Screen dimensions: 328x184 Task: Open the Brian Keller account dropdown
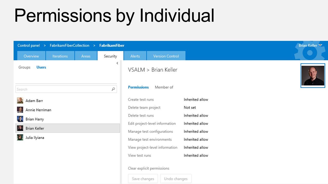click(310, 45)
